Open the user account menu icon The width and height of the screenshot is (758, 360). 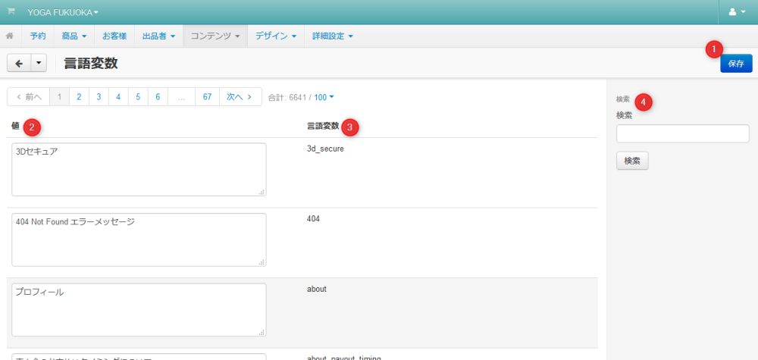738,12
